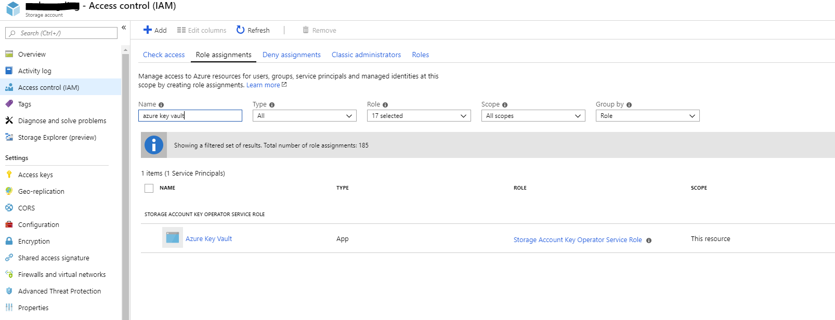Expand the Type filter dropdown

[x=304, y=116]
